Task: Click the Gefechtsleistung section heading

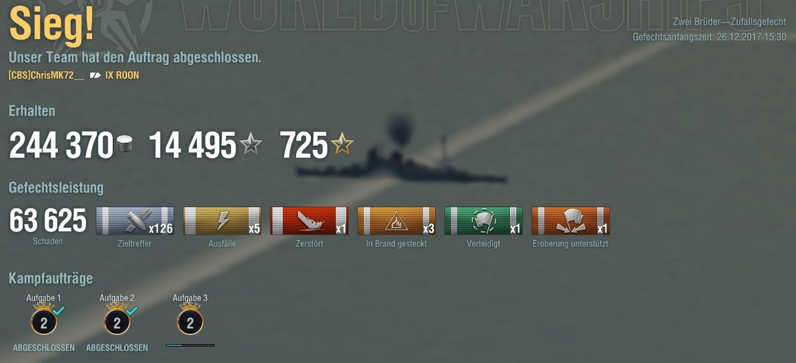Action: pos(56,188)
